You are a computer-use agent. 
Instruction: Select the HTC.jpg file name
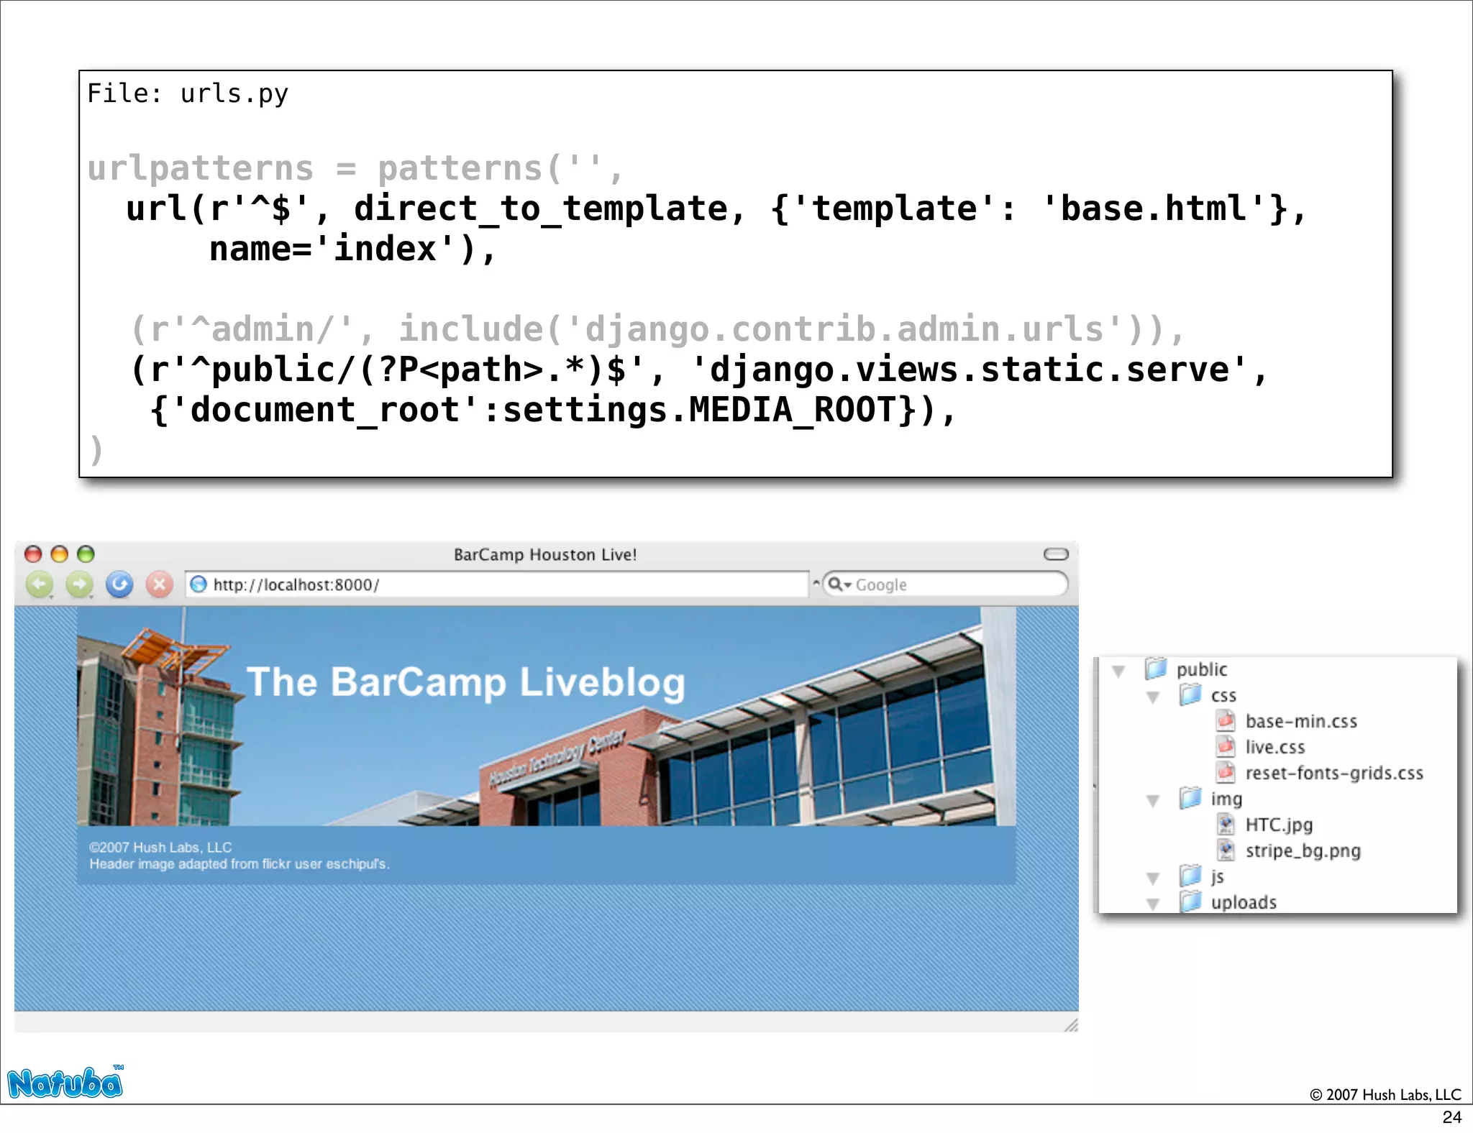point(1279,825)
